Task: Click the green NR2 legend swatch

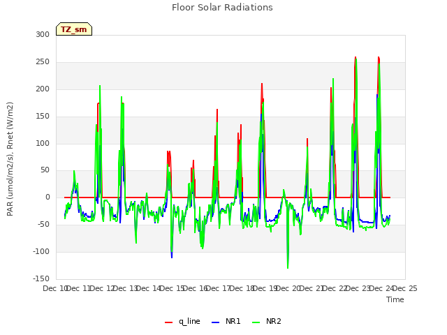Action: pyautogui.click(x=256, y=322)
